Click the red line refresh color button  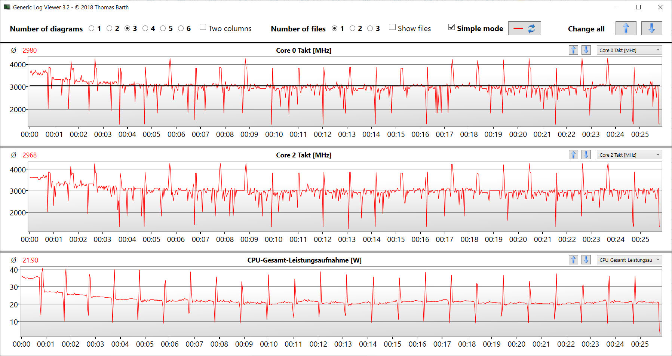524,28
